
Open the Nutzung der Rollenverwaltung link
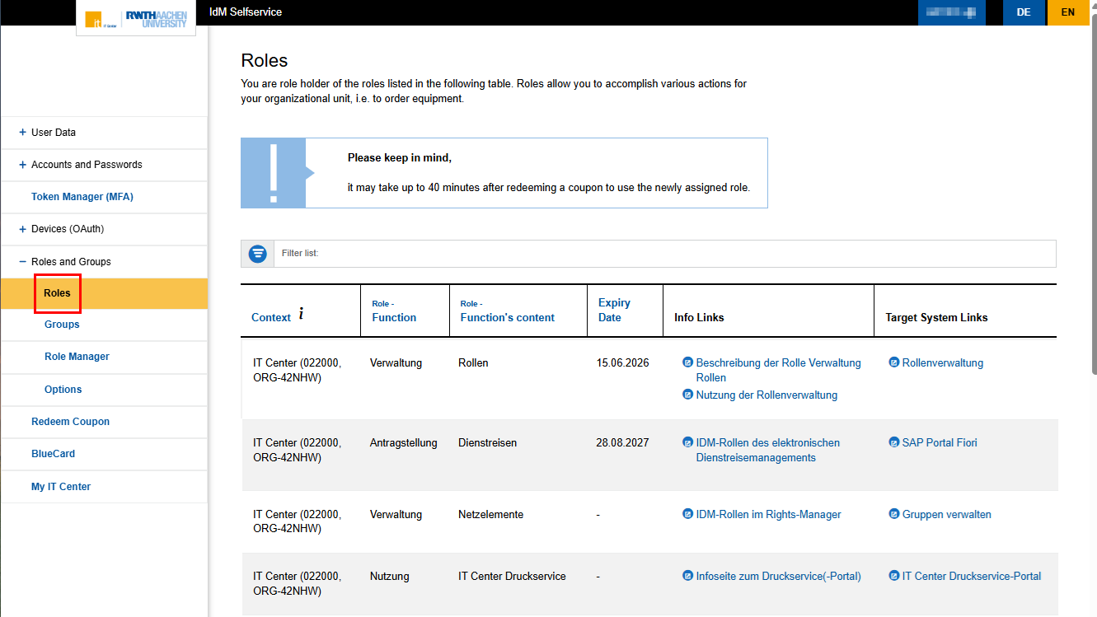coord(766,395)
